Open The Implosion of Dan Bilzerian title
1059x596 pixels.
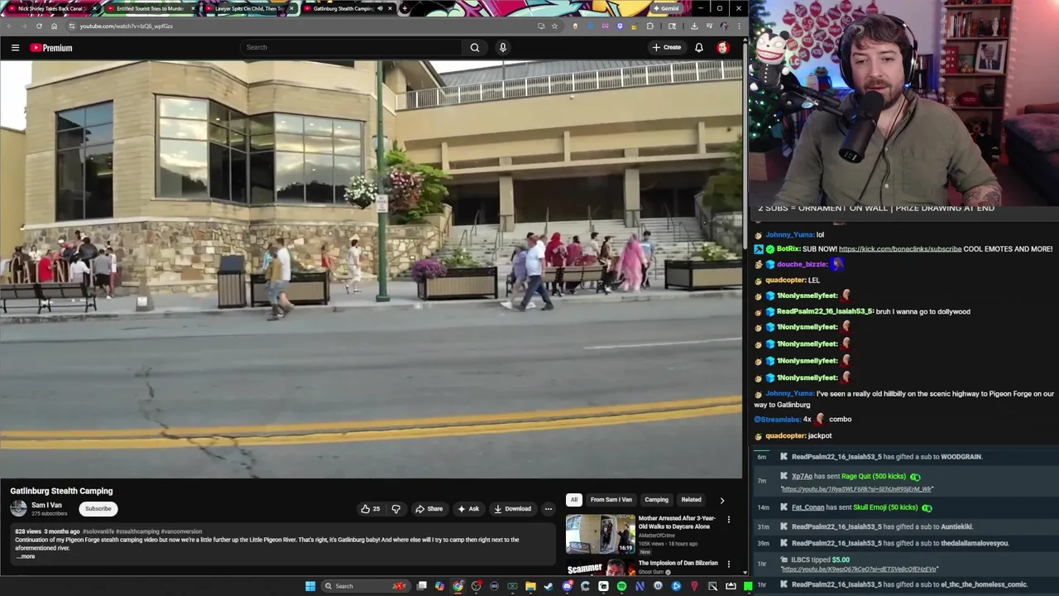[678, 563]
